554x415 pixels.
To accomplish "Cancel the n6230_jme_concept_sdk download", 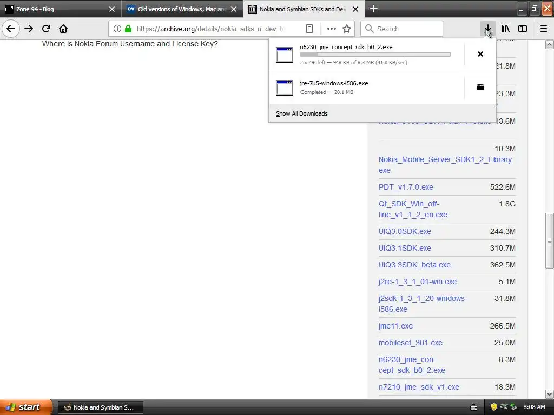I will pos(480,54).
